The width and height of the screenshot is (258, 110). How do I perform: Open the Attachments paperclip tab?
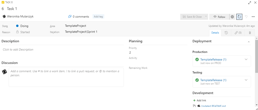[x=250, y=33]
